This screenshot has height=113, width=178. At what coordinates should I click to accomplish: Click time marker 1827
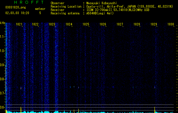[x=120, y=24]
